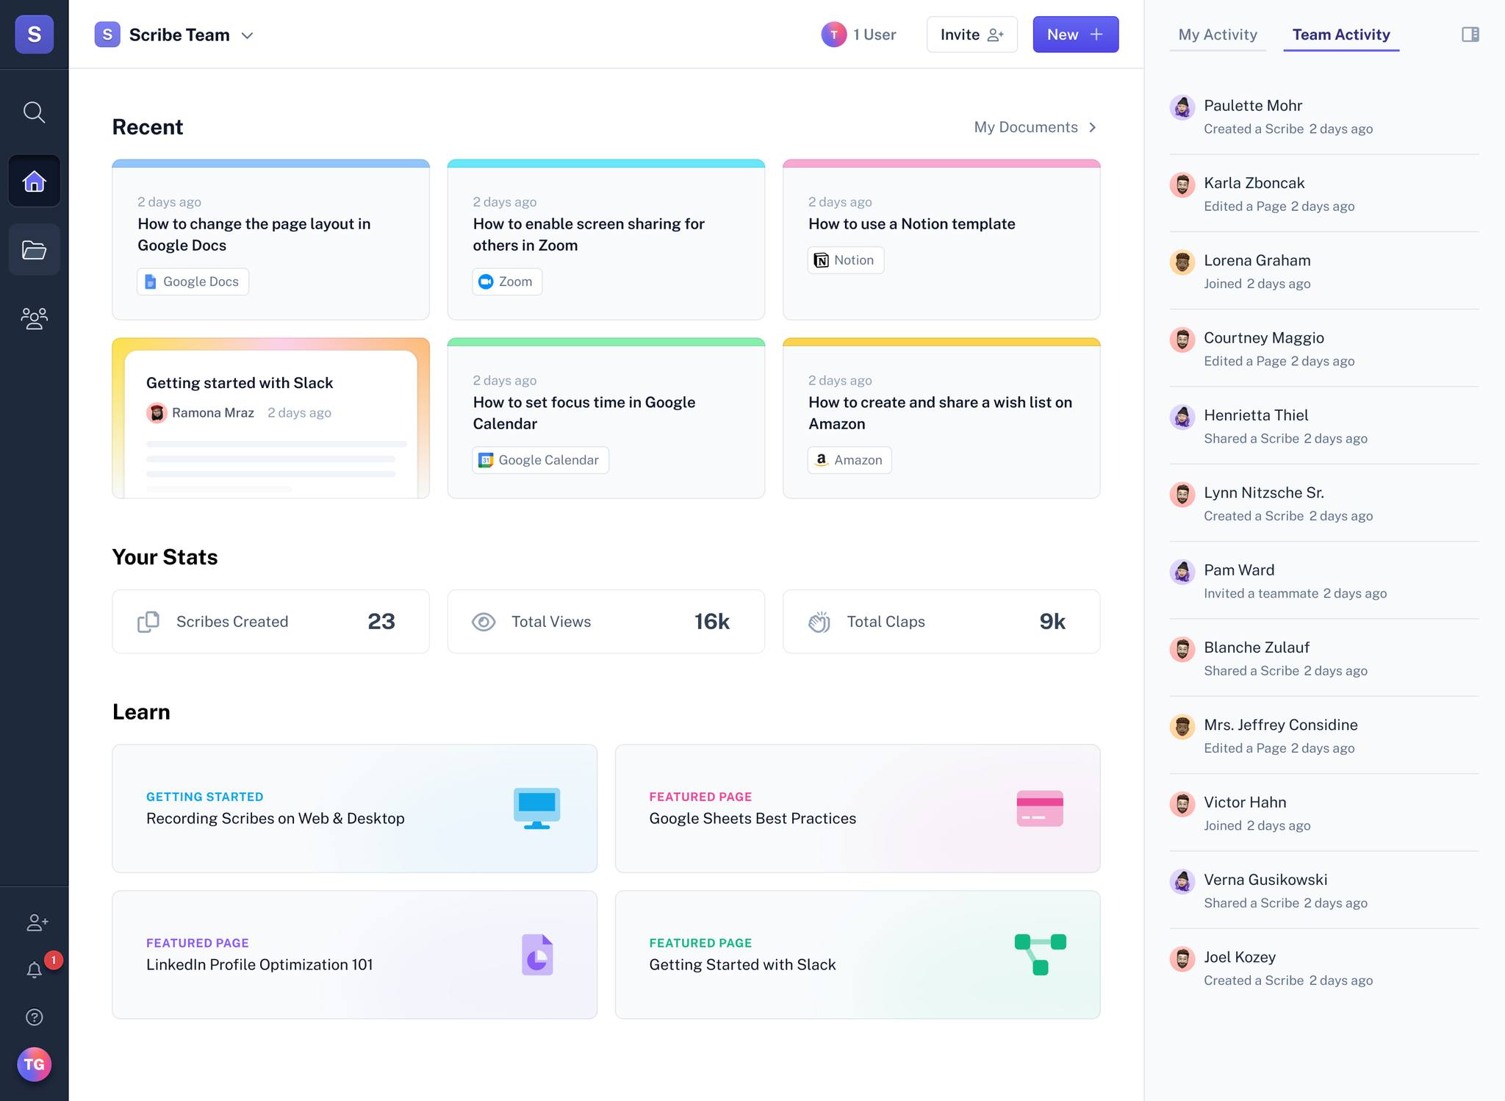The width and height of the screenshot is (1505, 1101).
Task: Open the Amazon wish list scribe
Action: tap(941, 418)
